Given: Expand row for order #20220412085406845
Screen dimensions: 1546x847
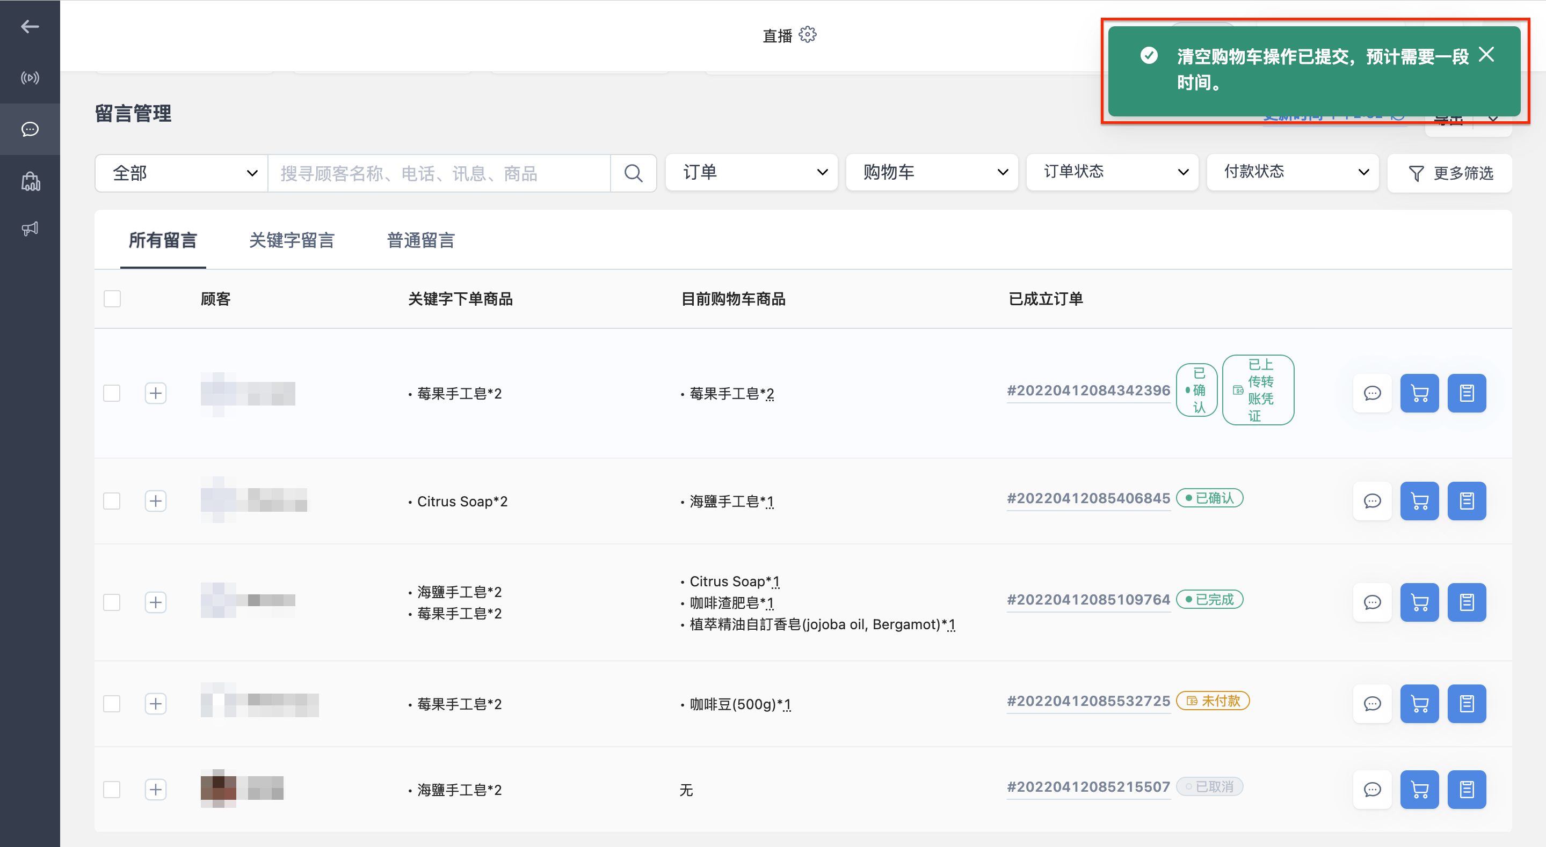Looking at the screenshot, I should tap(155, 501).
